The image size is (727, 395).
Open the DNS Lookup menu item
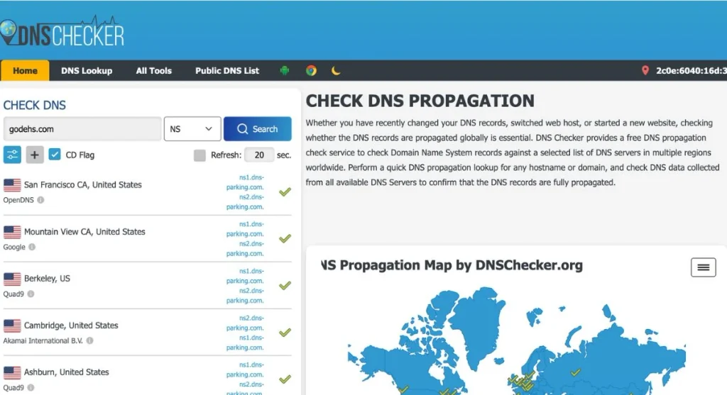tap(87, 70)
